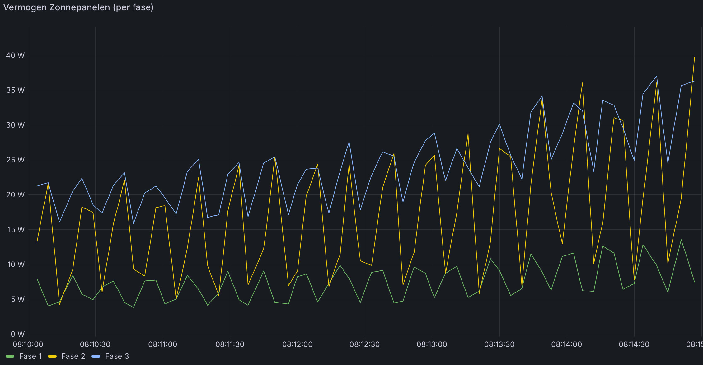
Task: Click the 08:12:30 time axis label
Action: 364,344
